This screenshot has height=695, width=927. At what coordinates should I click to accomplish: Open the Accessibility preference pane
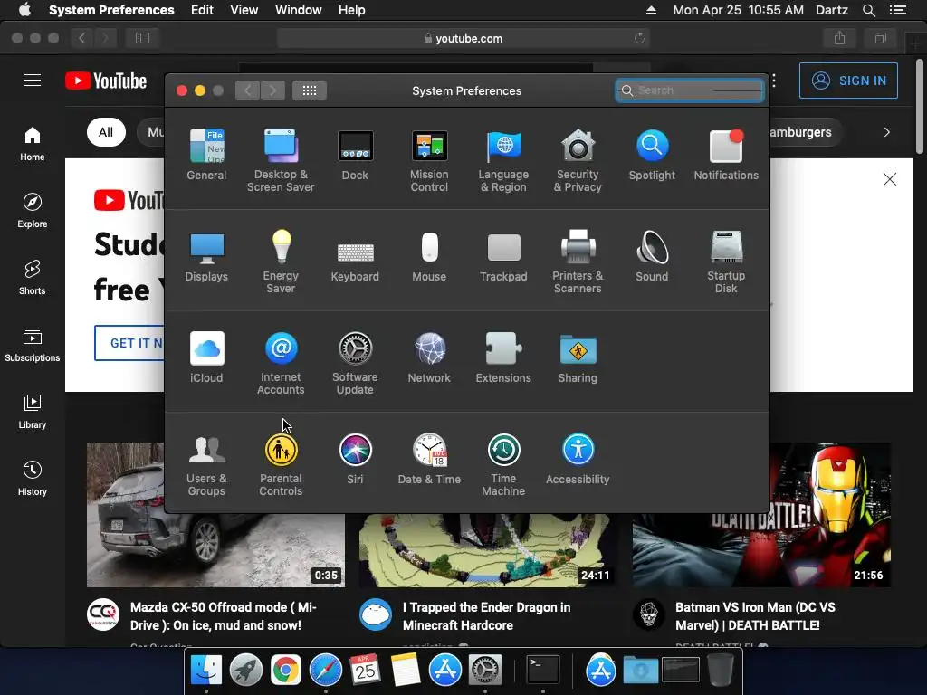[578, 459]
